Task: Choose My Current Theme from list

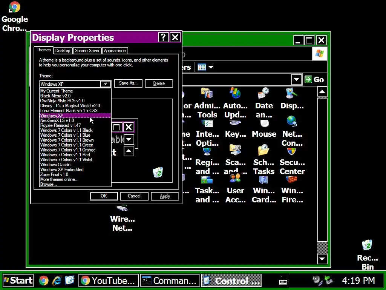Action: (x=75, y=91)
